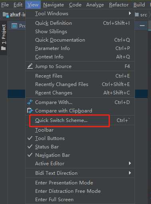
Task: Click the Compare with Clipboard icon
Action: [x=30, y=111]
